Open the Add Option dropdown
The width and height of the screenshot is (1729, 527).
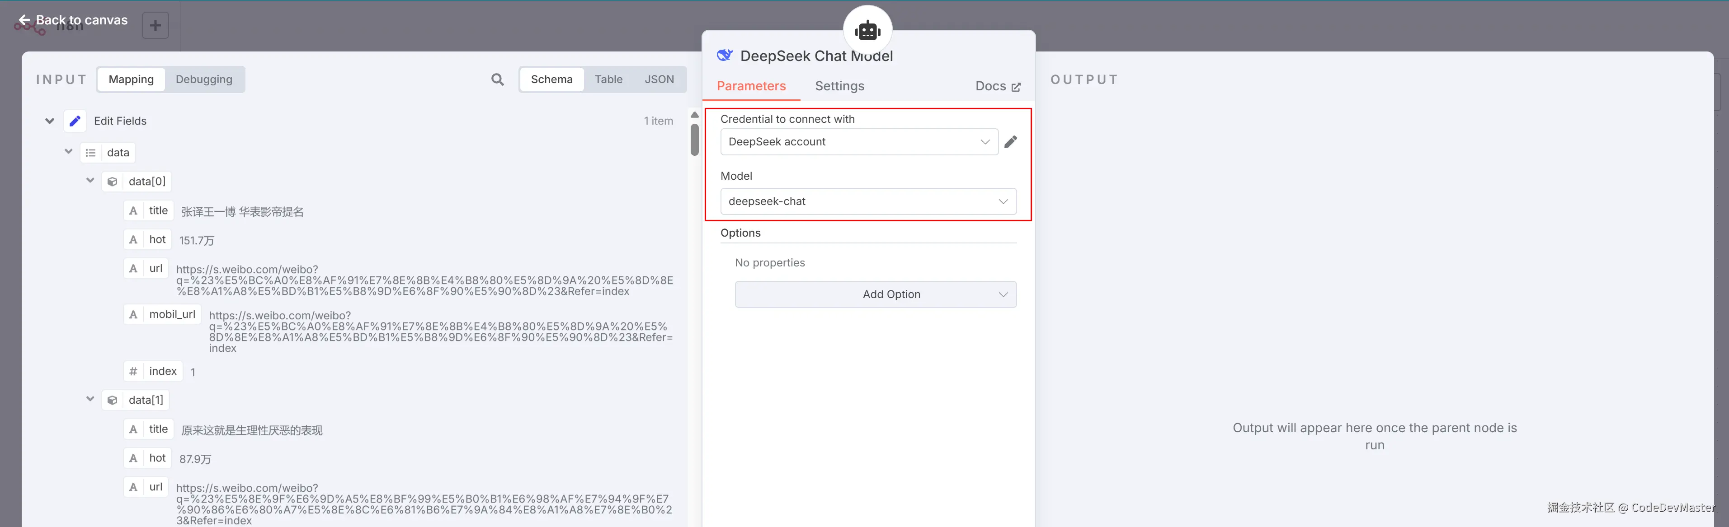click(875, 294)
